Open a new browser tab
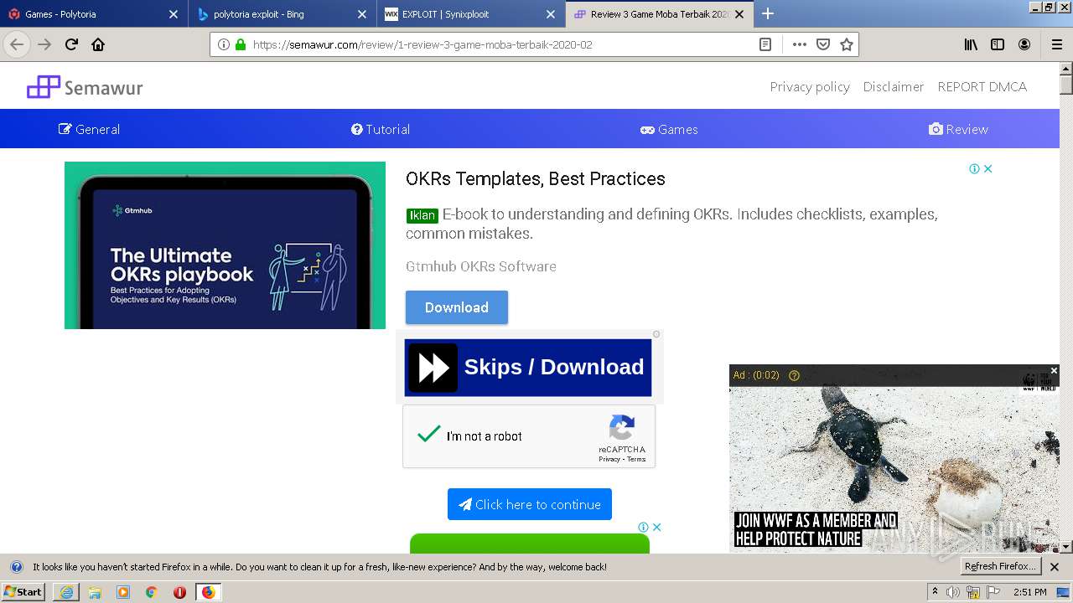Viewport: 1073px width, 603px height. 768,13
